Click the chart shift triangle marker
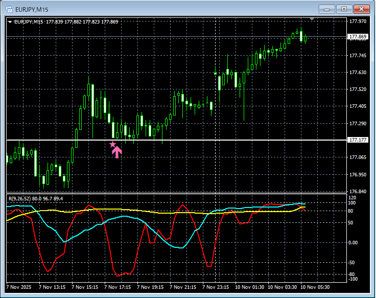The width and height of the screenshot is (376, 298). [312, 19]
